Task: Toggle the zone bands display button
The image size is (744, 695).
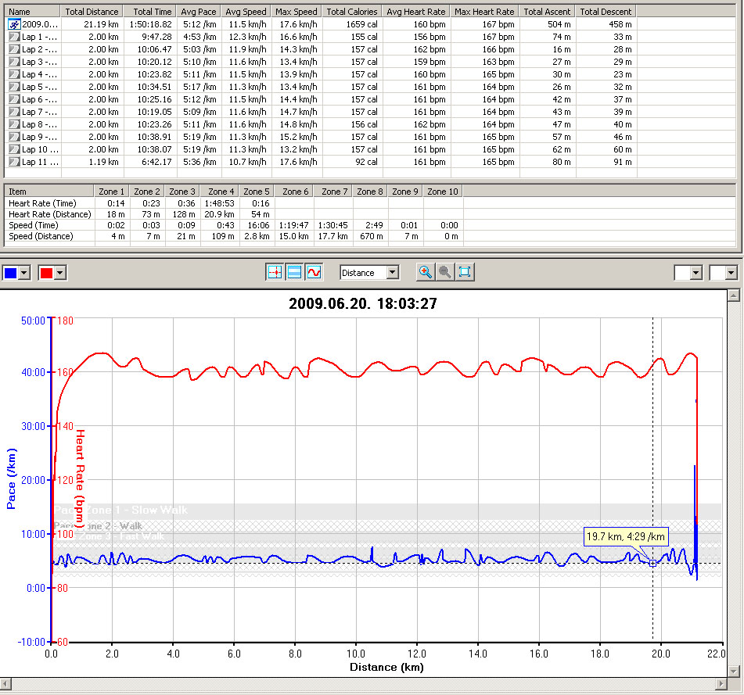Action: coord(294,272)
